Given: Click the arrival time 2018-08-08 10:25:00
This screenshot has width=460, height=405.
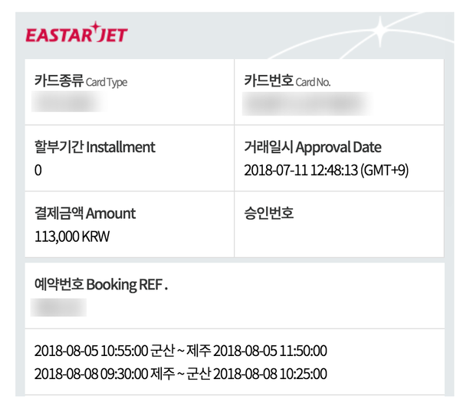Looking at the screenshot, I should pyautogui.click(x=270, y=374).
